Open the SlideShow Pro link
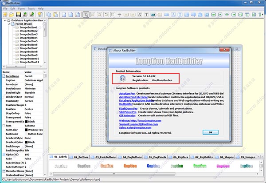This screenshot has height=183, width=266. pos(128,112)
